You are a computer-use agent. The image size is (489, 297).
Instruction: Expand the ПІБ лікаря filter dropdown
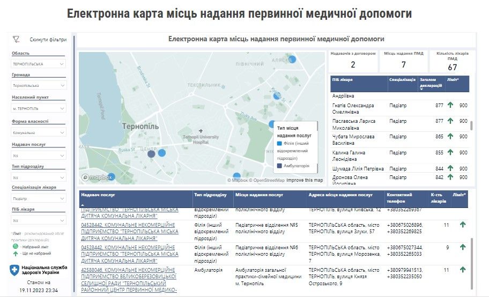tap(39, 220)
